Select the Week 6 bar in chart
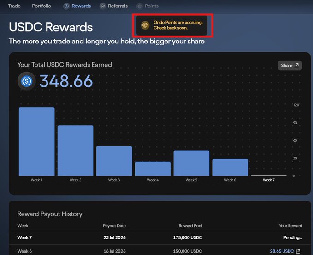Screen dimensions: 313x255 pos(230,168)
